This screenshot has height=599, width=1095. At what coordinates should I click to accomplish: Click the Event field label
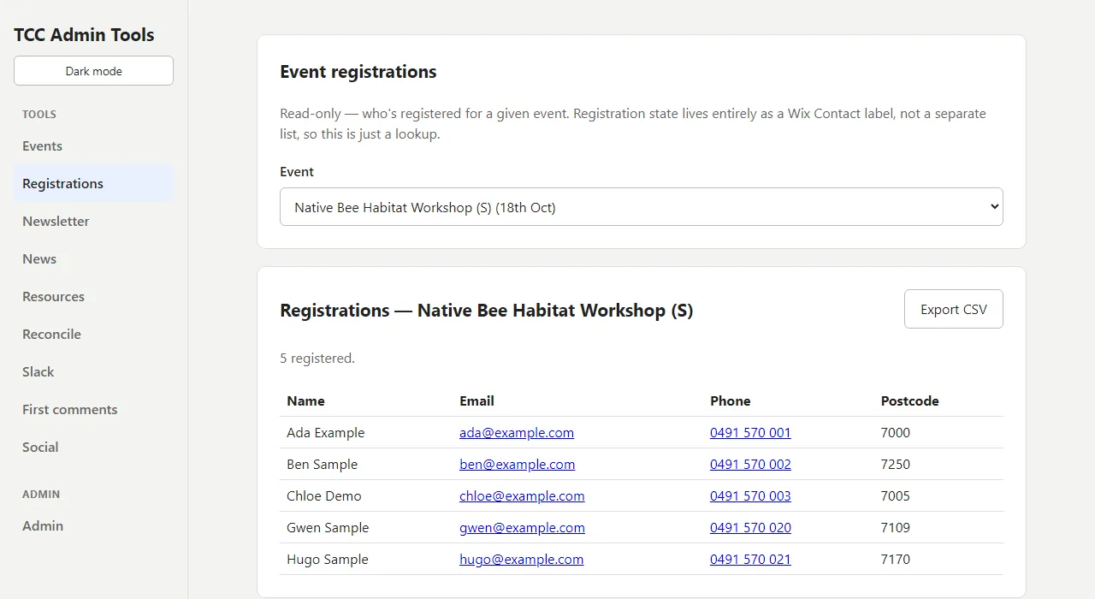[x=297, y=172]
